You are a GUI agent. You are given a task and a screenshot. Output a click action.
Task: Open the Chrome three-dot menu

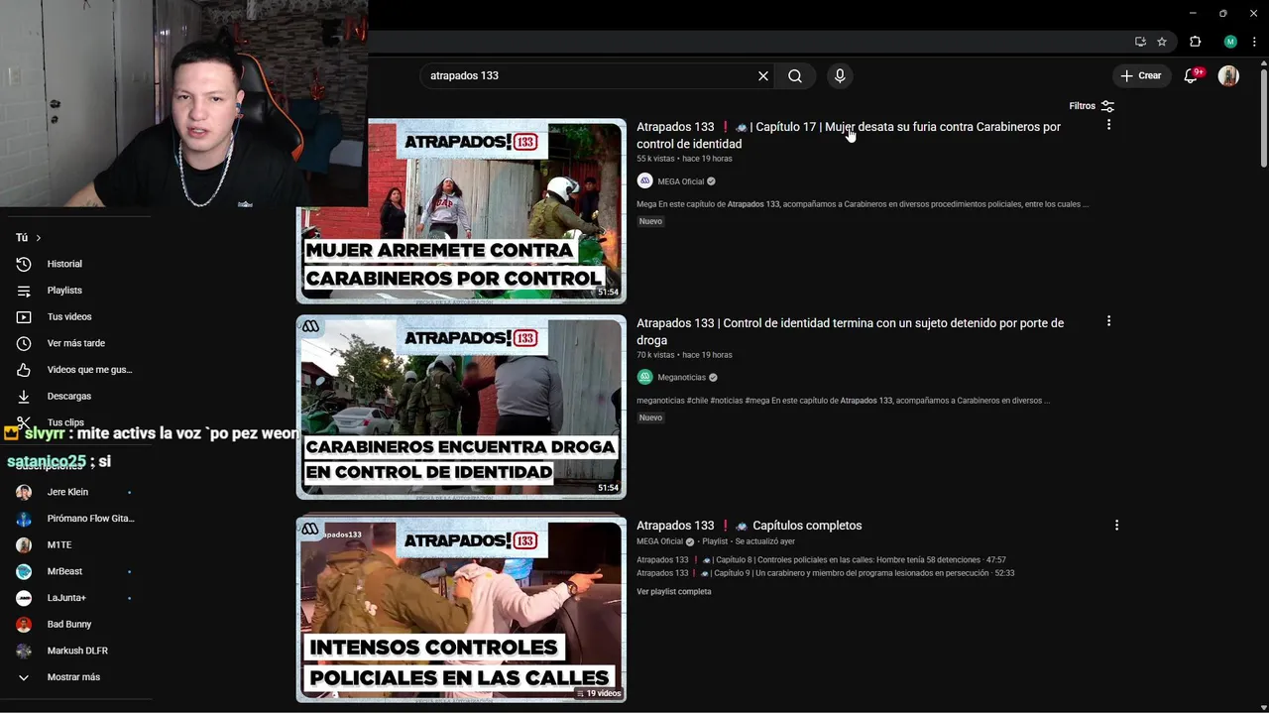(1254, 42)
